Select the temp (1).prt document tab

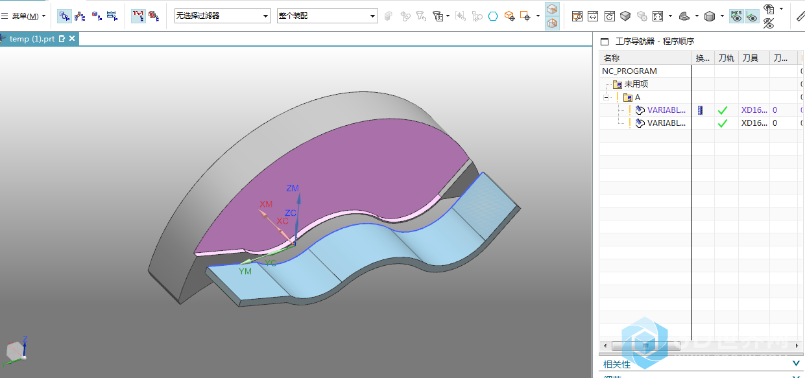tap(32, 39)
